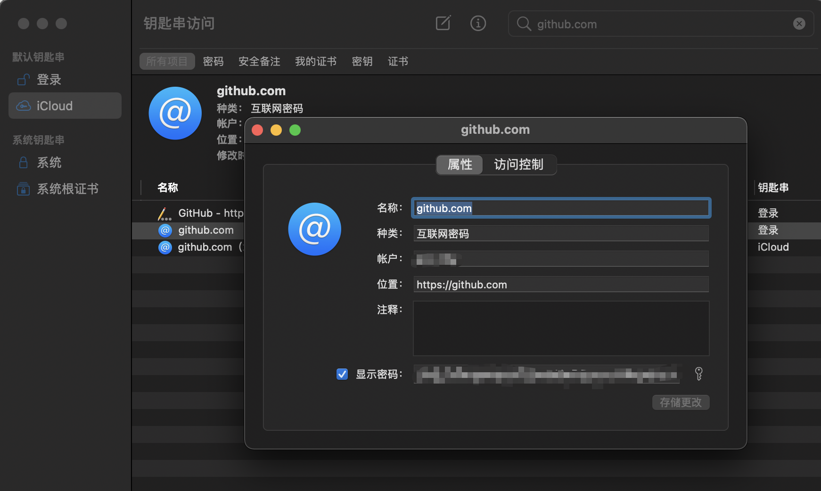Click 登录 keychain cell of the GitHub - http row
The width and height of the screenshot is (821, 491).
[768, 213]
